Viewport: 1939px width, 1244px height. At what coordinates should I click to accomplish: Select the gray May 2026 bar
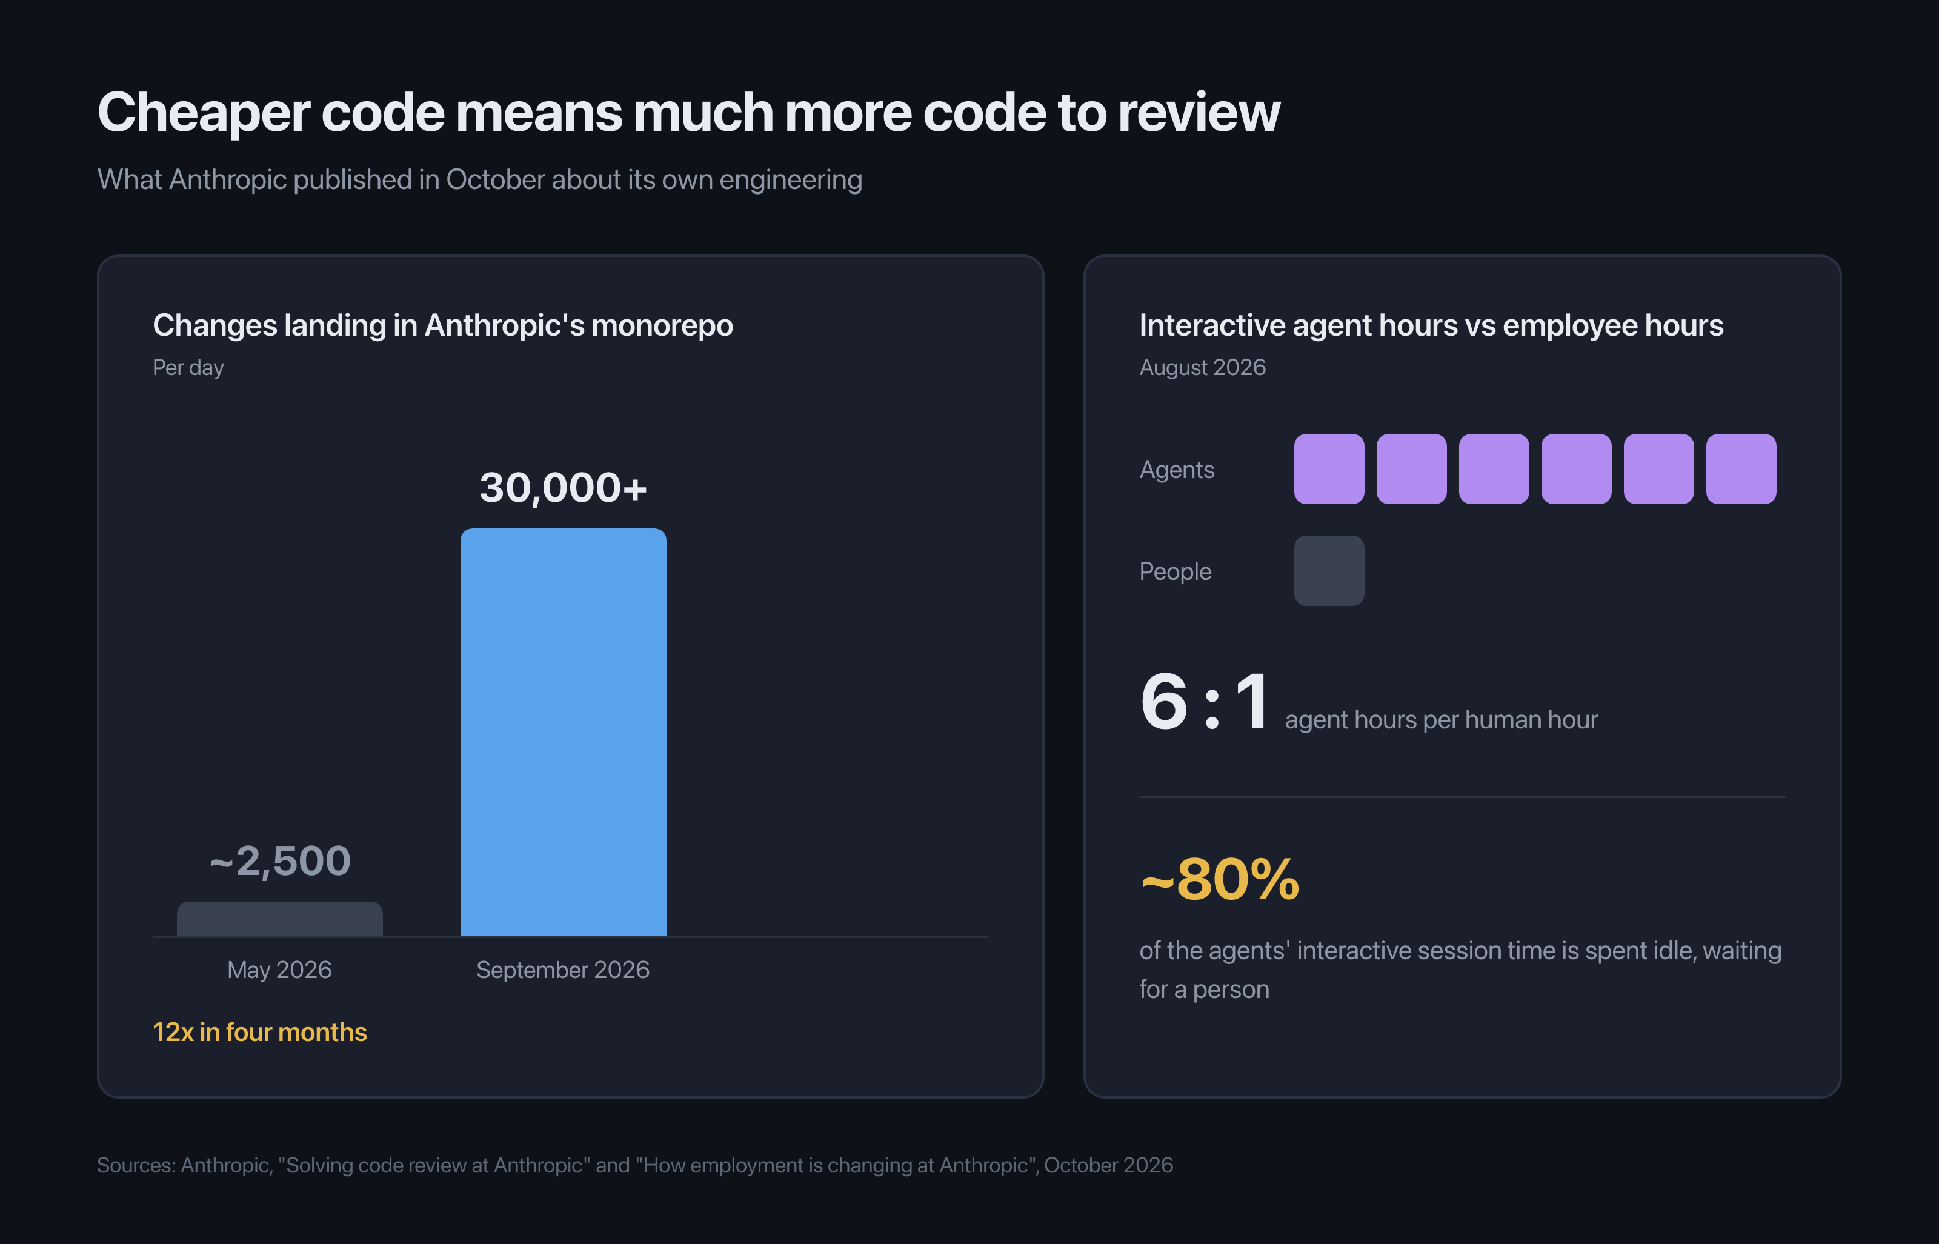click(x=279, y=919)
